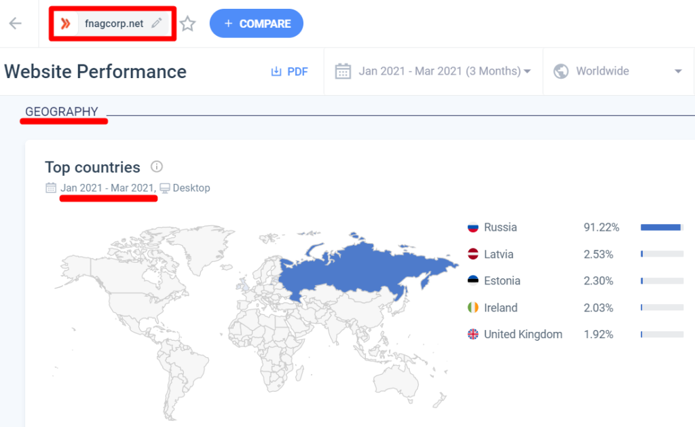Screen dimensions: 695x427
Task: Click the Russia flag icon
Action: point(473,227)
